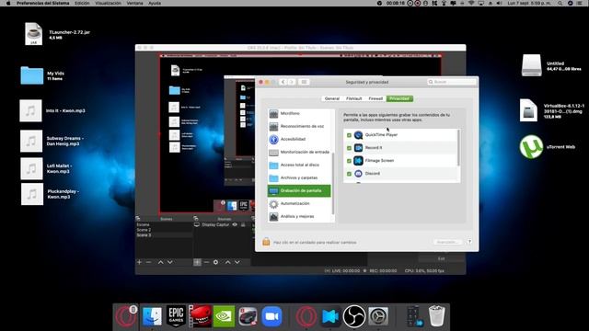Go forward in System Preferences
This screenshot has height=331, width=589.
[292, 82]
